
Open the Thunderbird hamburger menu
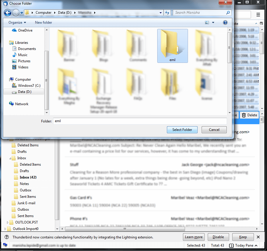coord(258,15)
